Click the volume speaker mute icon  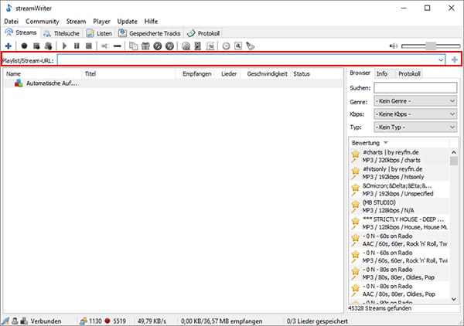click(x=394, y=46)
